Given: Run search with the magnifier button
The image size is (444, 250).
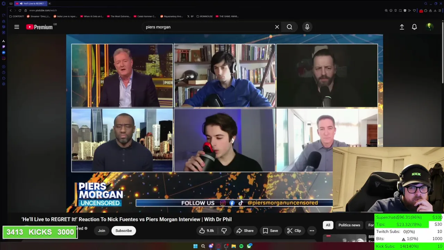Looking at the screenshot, I should click(x=289, y=27).
